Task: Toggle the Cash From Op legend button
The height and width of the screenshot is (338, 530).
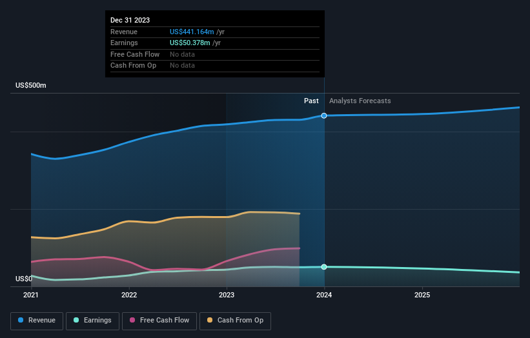Action: point(235,321)
